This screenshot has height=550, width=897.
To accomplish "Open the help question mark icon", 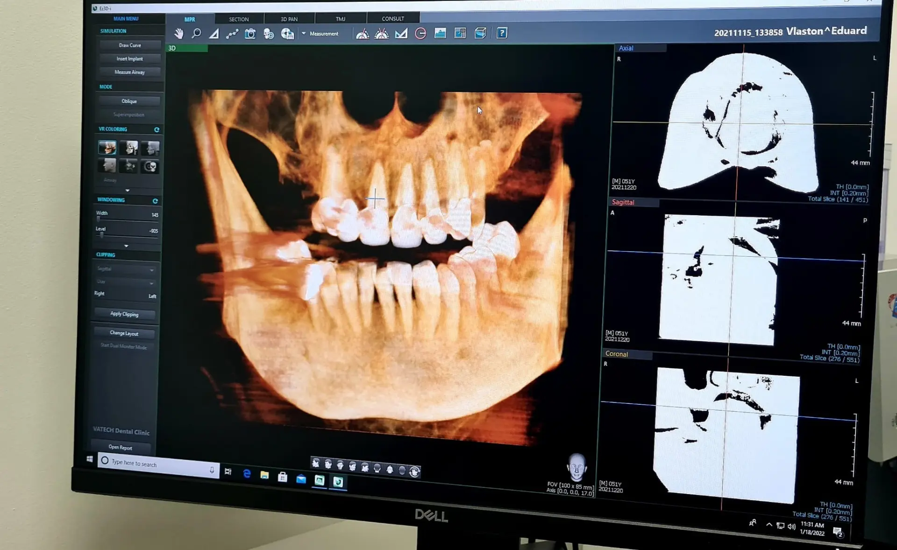I will pyautogui.click(x=502, y=33).
